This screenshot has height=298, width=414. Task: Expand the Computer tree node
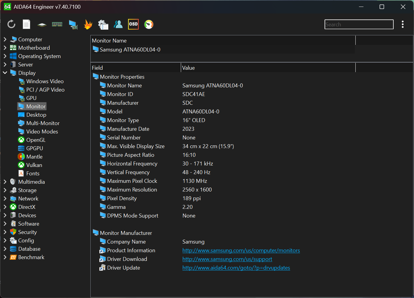click(x=5, y=39)
